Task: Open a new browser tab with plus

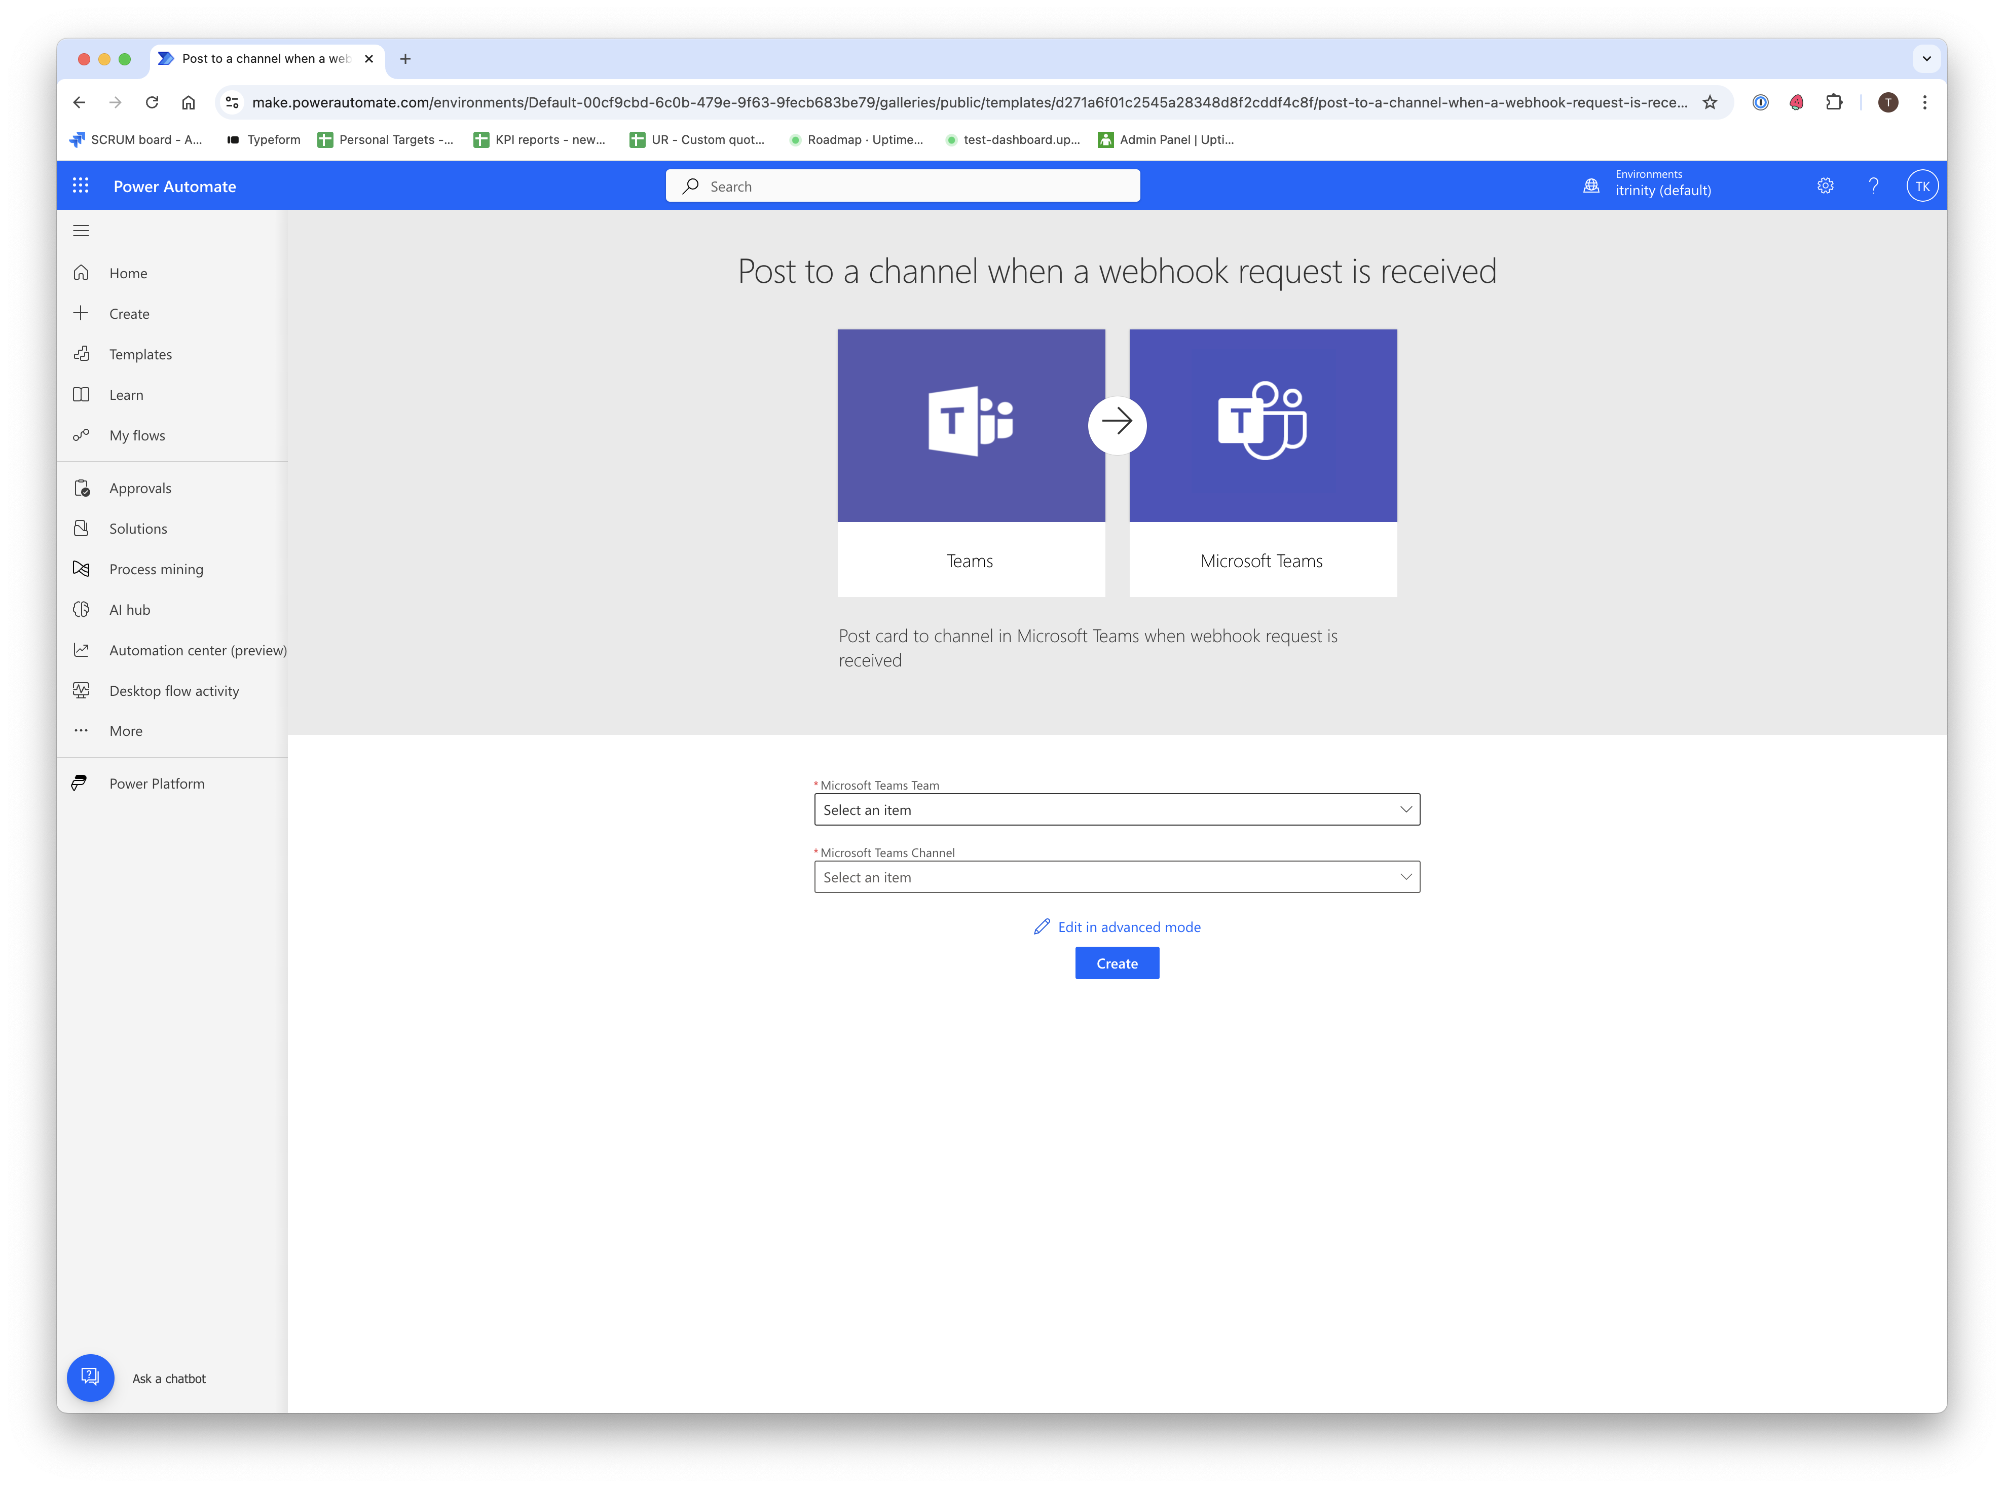Action: (x=405, y=59)
